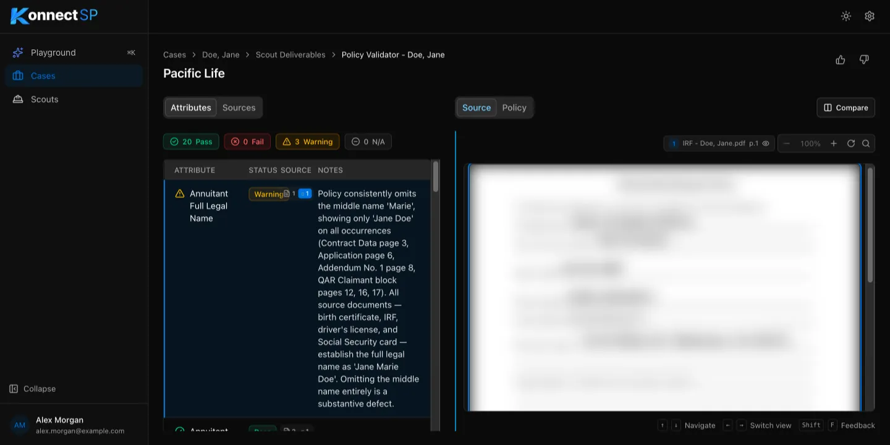Filter attributes by 0 N/A

coord(368,142)
